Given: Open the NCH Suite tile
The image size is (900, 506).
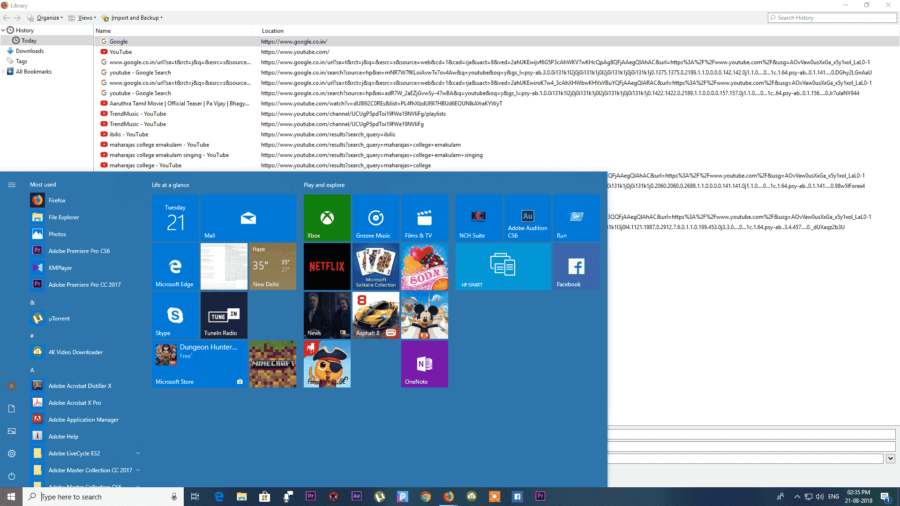Looking at the screenshot, I should [x=479, y=218].
